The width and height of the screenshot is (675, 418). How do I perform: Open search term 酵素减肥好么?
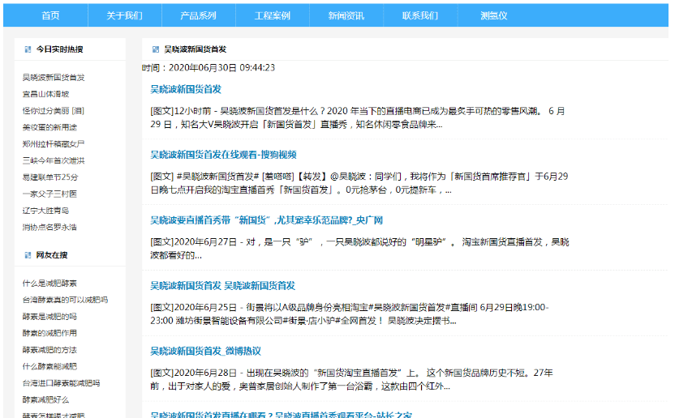[45, 400]
